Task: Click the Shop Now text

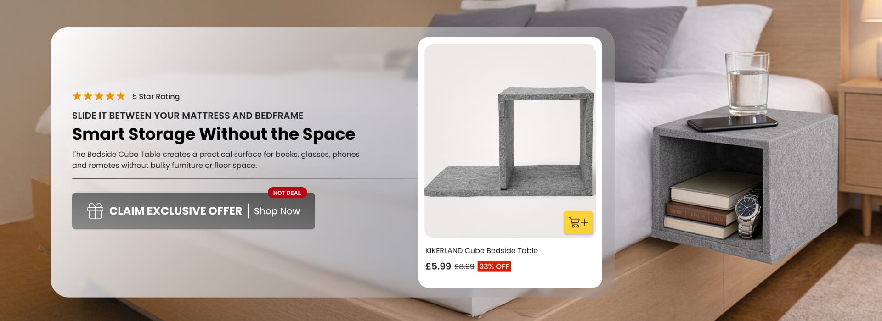Action: click(277, 211)
